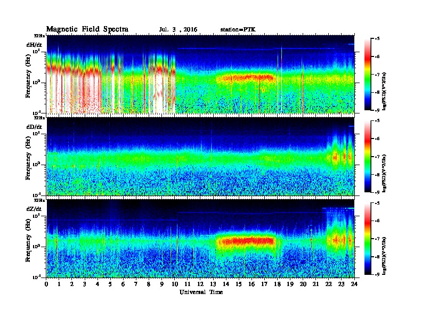Image resolution: width=422 pixels, height=326 pixels.
Task: Click hour tick label "10" on the time axis
Action: tap(175, 284)
